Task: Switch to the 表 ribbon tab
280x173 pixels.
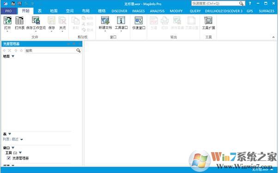Action: pos(40,11)
